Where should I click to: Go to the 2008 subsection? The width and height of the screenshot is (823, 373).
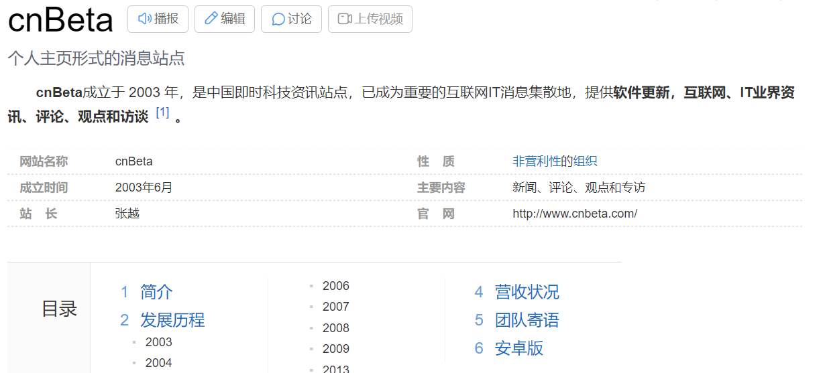(335, 328)
